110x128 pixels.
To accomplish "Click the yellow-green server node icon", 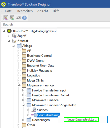I will coord(9,31).
